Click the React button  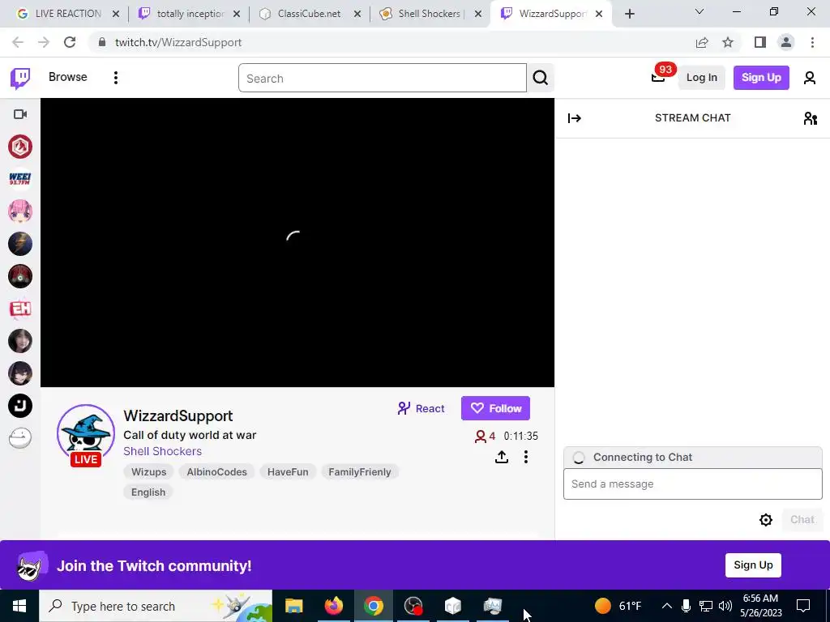click(x=421, y=408)
